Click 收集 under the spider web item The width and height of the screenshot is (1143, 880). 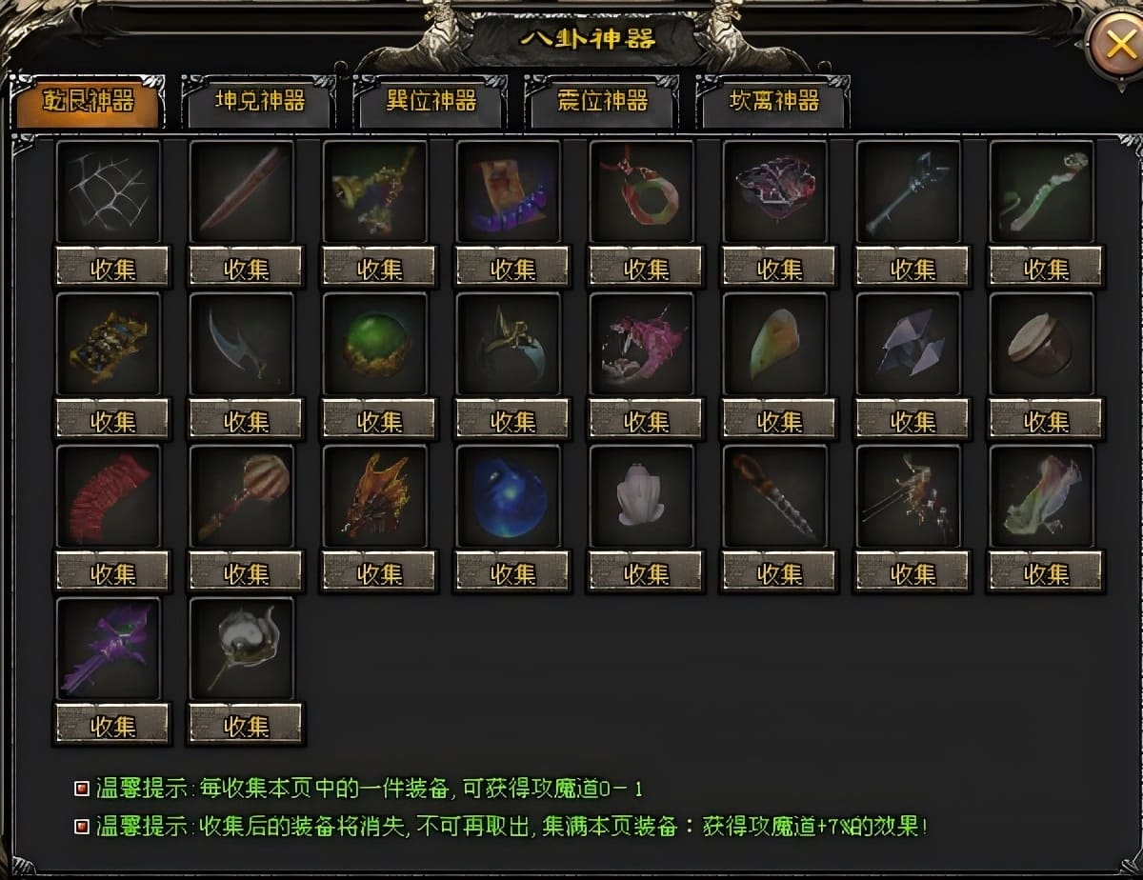tap(112, 268)
